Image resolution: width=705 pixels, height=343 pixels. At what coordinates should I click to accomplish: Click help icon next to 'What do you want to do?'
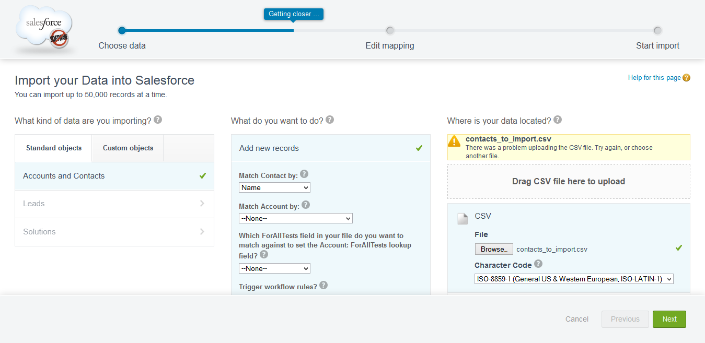point(330,120)
